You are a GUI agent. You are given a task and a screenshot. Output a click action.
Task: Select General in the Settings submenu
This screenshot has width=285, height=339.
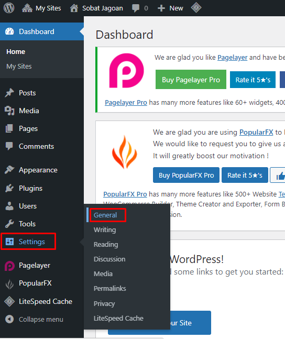coord(105,215)
